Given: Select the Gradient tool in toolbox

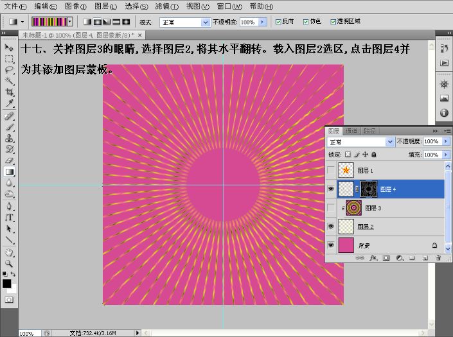Looking at the screenshot, I should pyautogui.click(x=9, y=171).
